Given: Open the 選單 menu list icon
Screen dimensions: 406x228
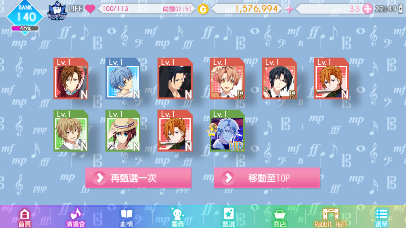Looking at the screenshot, I should 381,218.
